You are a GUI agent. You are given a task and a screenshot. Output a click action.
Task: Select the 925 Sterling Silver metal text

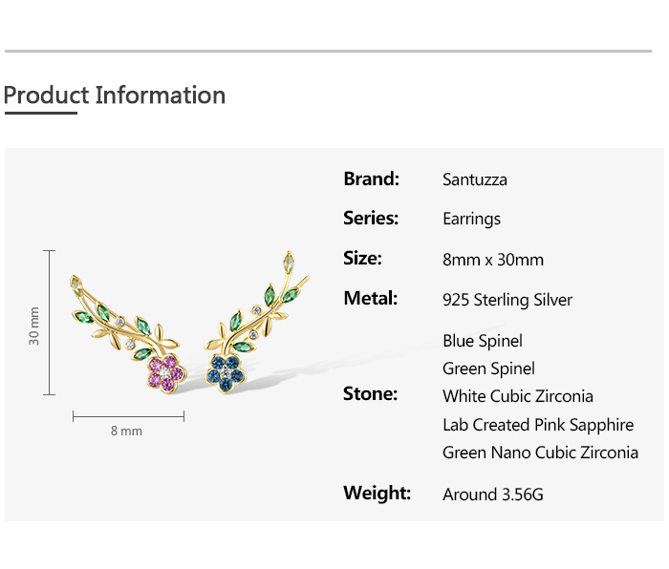click(x=507, y=300)
